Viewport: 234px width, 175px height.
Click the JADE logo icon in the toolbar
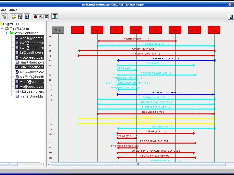tap(231, 17)
